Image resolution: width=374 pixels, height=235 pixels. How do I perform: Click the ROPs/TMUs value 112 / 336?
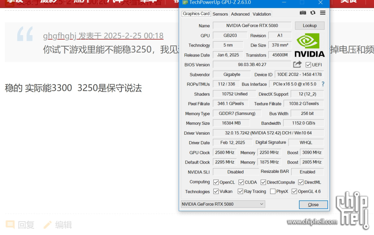coord(226,84)
